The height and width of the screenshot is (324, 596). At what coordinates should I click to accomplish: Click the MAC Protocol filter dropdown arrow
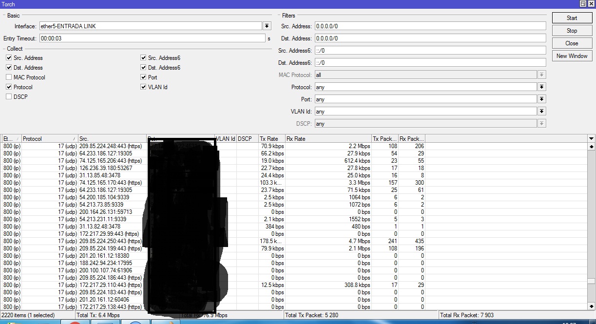point(541,75)
